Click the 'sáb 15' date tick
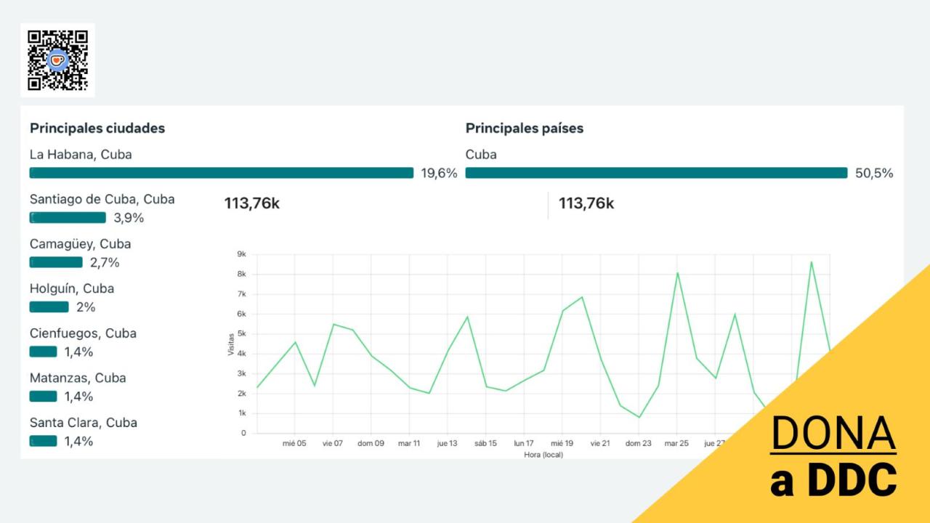Viewport: 930px width, 523px height. (486, 443)
